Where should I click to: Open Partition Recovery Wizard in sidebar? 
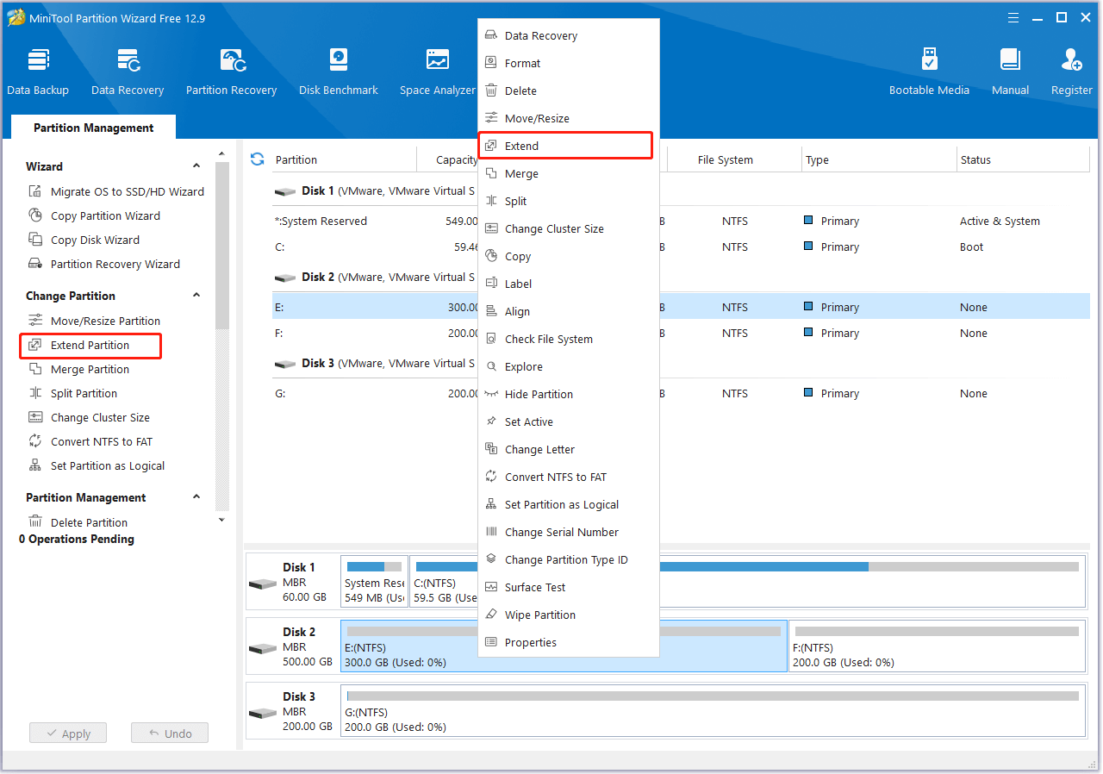tap(104, 265)
